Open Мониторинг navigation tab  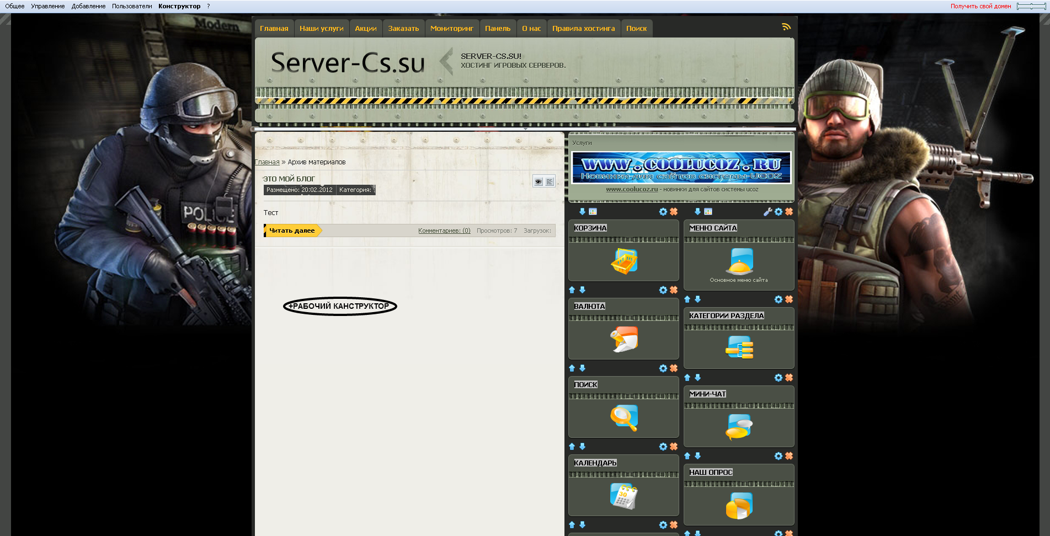tap(452, 29)
